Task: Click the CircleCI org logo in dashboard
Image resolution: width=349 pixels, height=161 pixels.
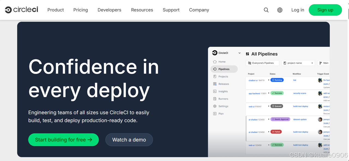Action: [215, 53]
